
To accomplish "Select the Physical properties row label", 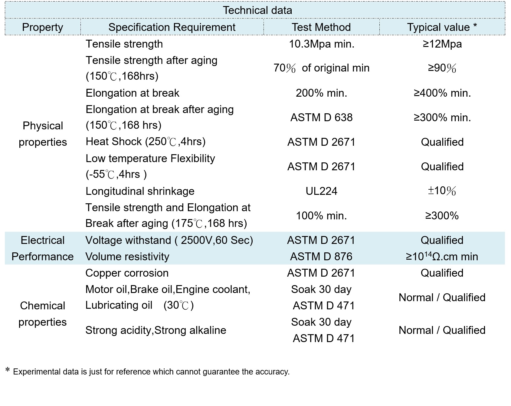I will pyautogui.click(x=43, y=134).
